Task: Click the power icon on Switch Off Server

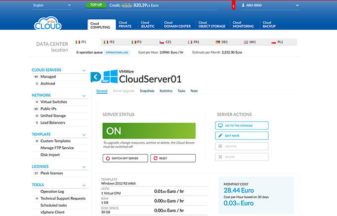Action: (108, 158)
